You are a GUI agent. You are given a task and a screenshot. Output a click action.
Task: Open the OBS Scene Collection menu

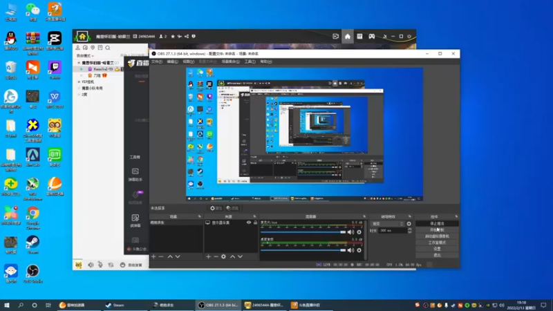pyautogui.click(x=230, y=62)
